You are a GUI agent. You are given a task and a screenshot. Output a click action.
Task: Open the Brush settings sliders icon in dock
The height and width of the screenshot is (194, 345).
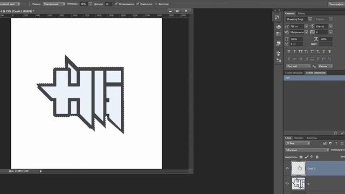(278, 60)
